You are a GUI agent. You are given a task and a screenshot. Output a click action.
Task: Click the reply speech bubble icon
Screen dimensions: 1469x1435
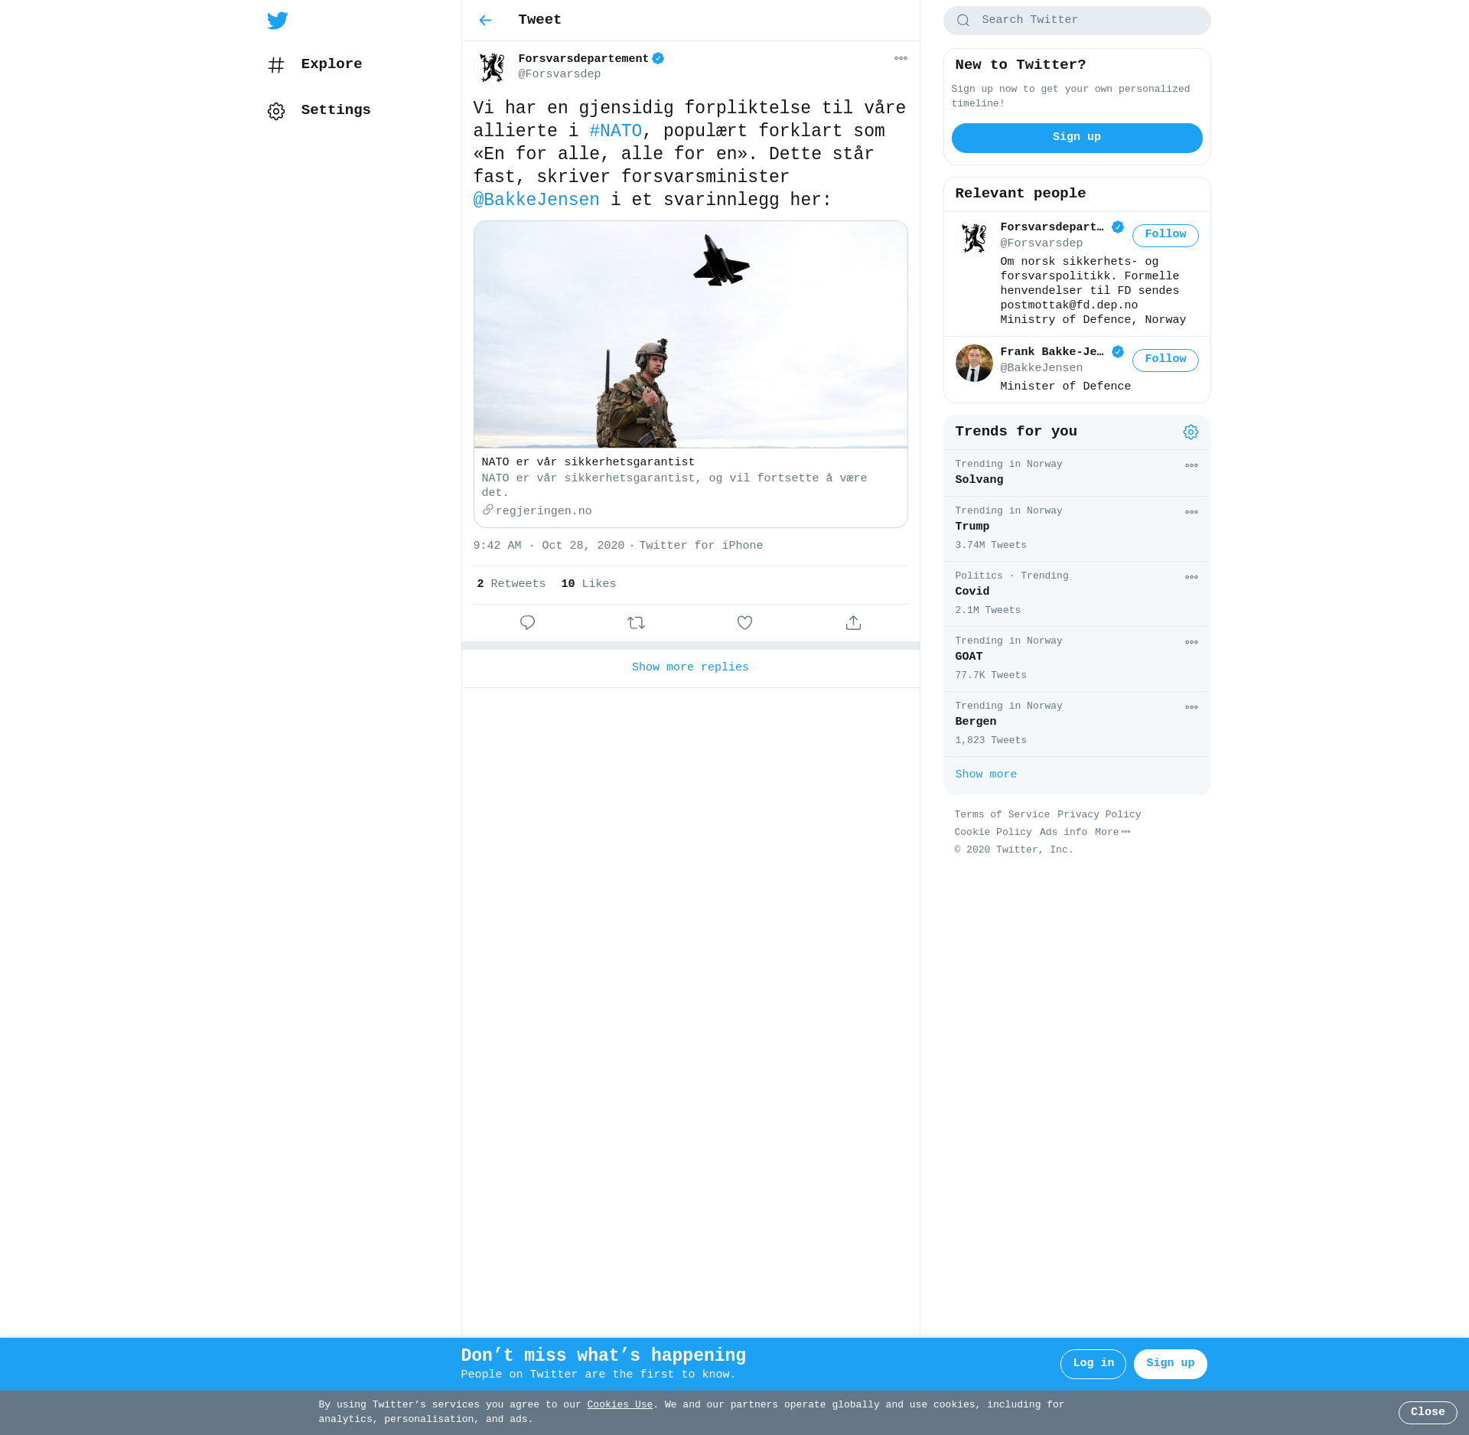(x=527, y=623)
